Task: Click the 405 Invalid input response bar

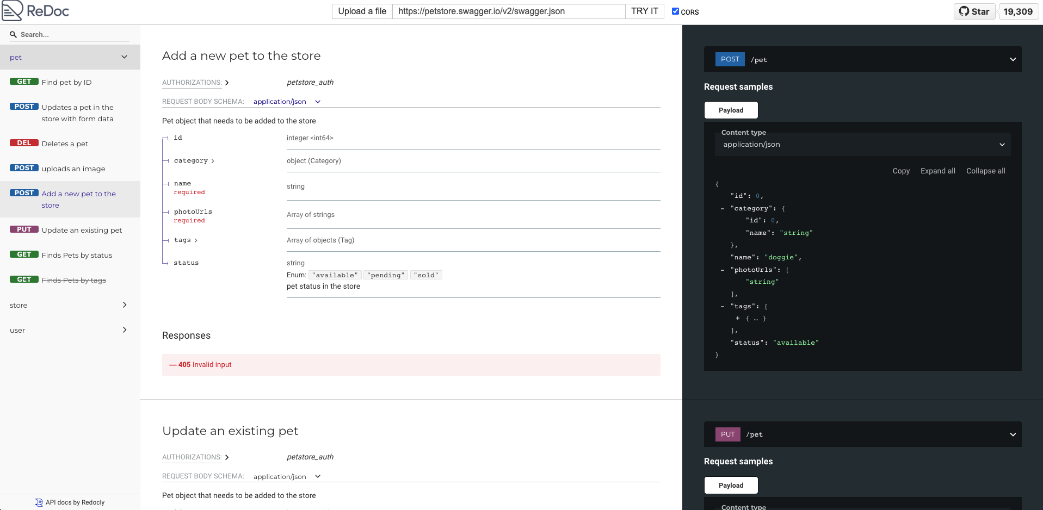Action: [x=411, y=365]
